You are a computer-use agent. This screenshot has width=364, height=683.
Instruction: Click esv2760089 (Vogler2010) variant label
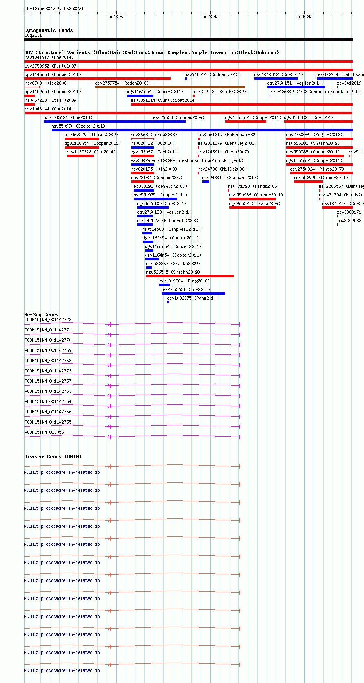[x=314, y=135]
